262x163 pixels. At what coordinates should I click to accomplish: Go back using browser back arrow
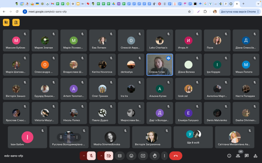[4, 12]
